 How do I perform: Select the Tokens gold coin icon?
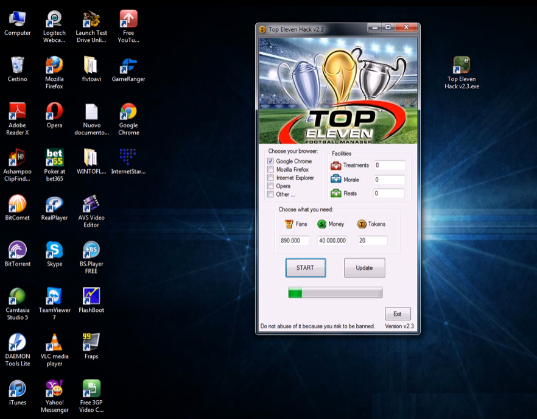(x=360, y=224)
